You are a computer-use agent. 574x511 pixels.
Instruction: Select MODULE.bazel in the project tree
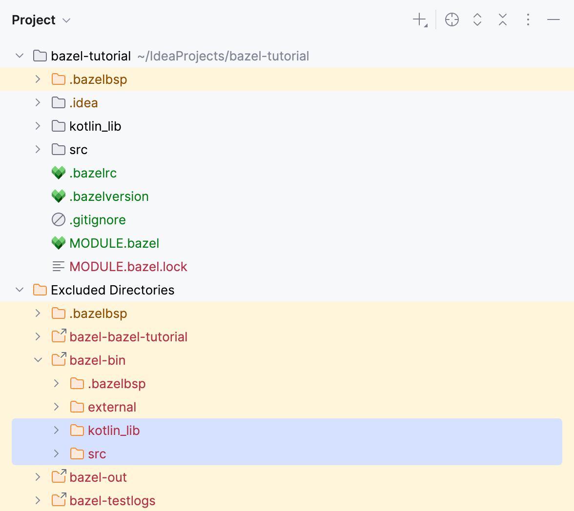114,243
